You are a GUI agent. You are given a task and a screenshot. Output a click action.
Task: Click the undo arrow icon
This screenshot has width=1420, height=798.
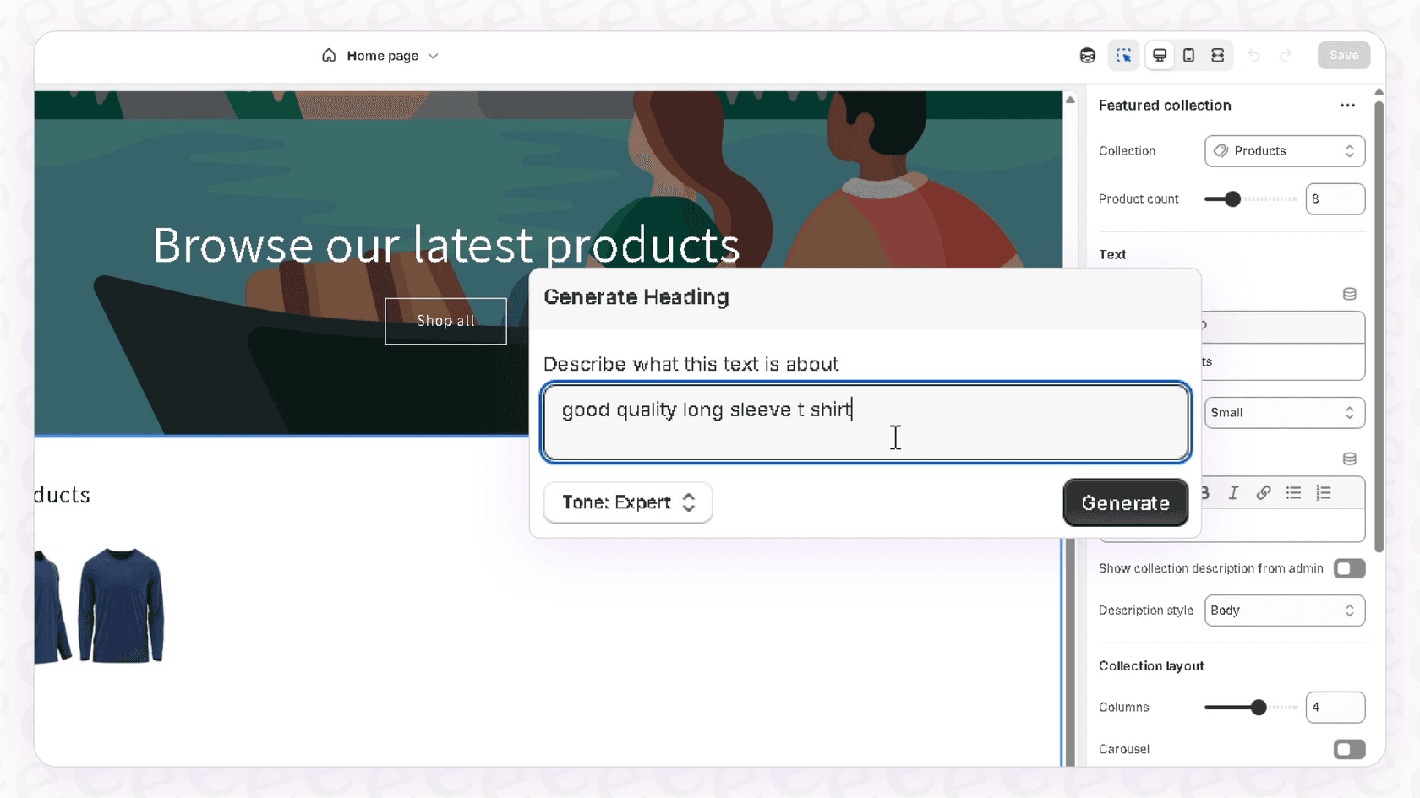point(1254,55)
